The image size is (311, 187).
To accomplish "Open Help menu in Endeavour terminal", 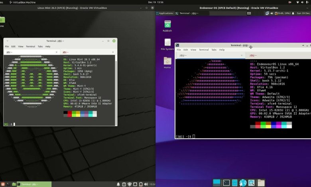I will click(x=222, y=50).
